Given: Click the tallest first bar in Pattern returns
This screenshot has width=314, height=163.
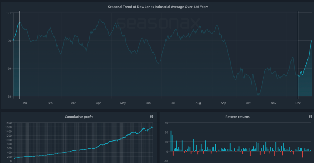Looking at the screenshot, I should click(171, 141).
